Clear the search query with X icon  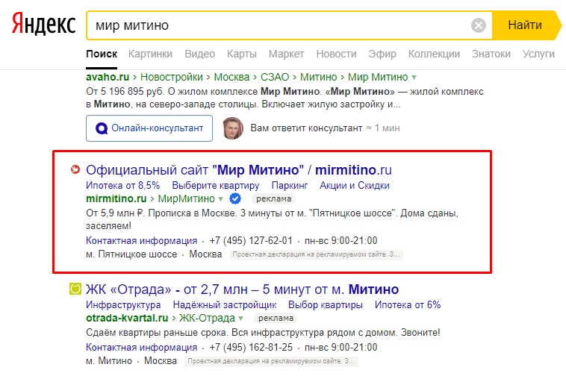pos(479,25)
